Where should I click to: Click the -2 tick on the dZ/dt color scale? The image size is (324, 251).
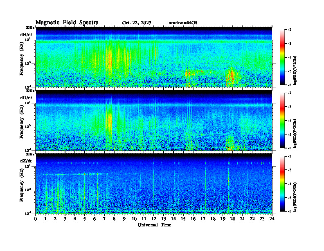click(290, 156)
